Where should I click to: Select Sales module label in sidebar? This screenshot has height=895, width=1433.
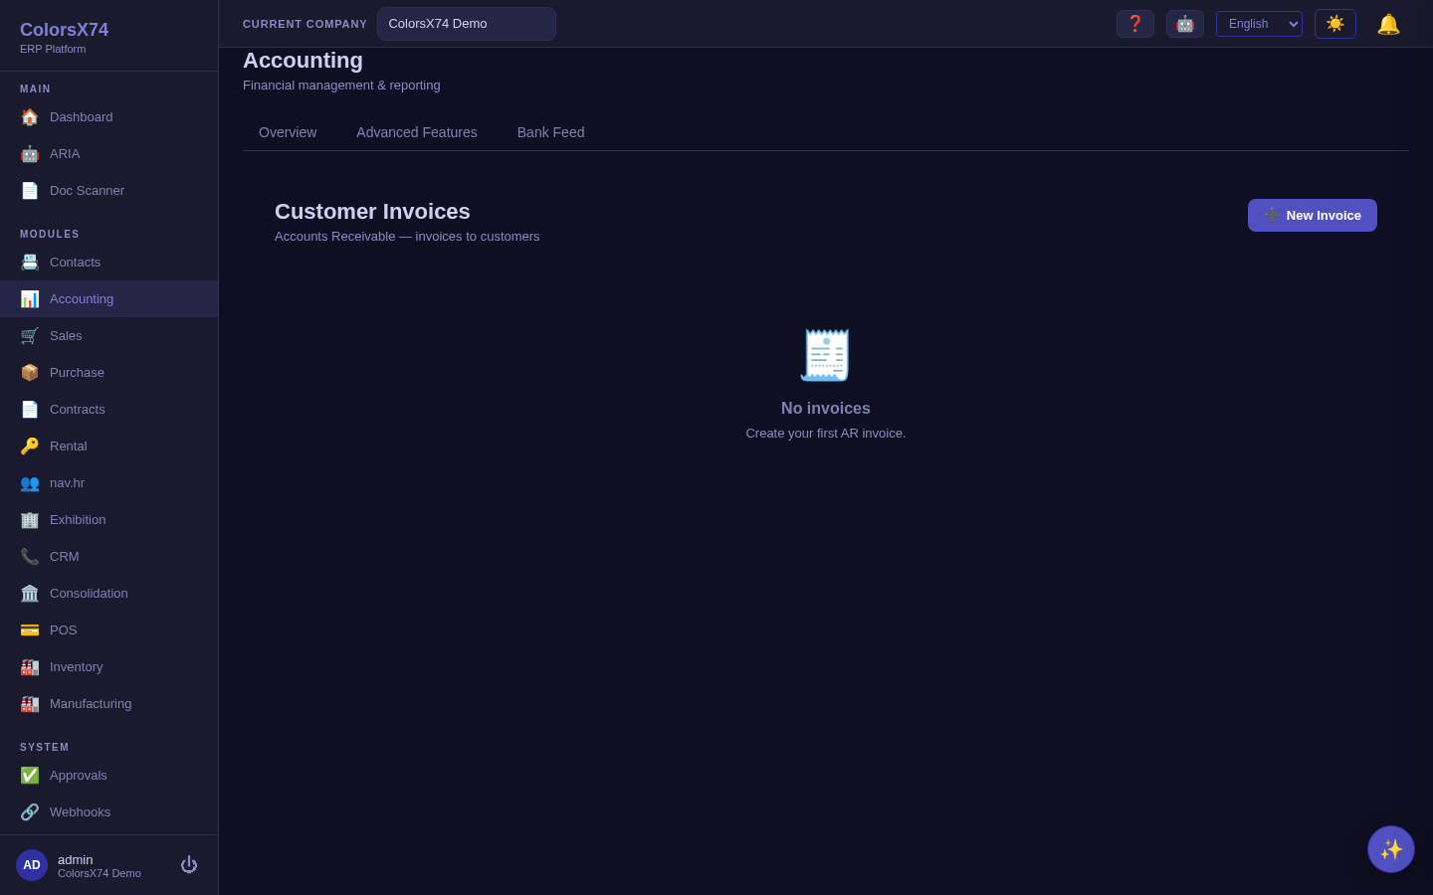click(66, 336)
